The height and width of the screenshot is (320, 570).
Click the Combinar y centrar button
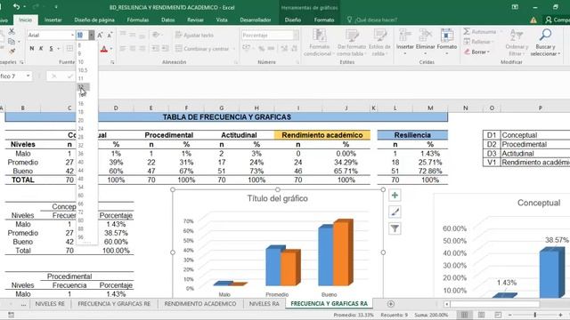click(205, 49)
